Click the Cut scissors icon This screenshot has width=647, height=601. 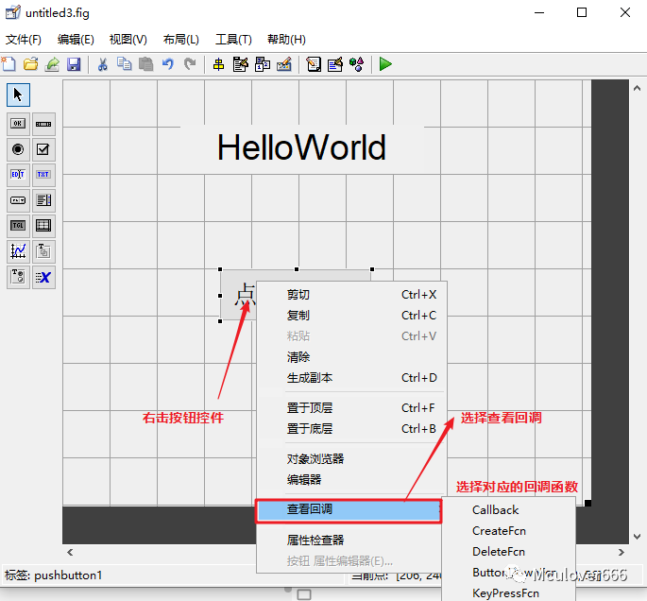tap(102, 64)
